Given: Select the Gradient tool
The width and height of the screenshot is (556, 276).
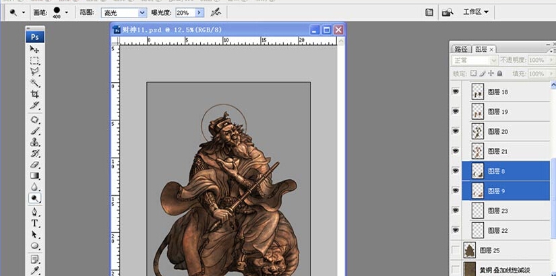Looking at the screenshot, I should click(x=34, y=176).
